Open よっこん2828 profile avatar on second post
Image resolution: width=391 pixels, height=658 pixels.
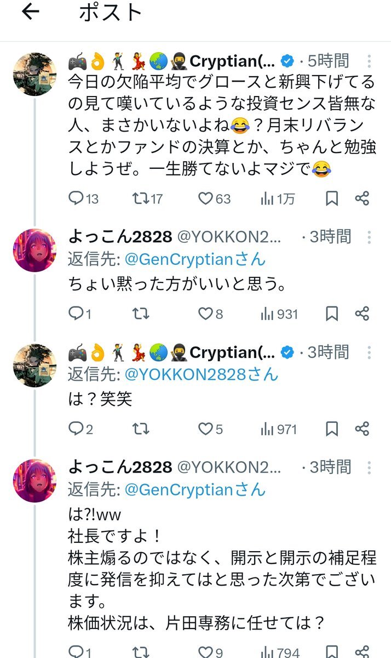[35, 250]
